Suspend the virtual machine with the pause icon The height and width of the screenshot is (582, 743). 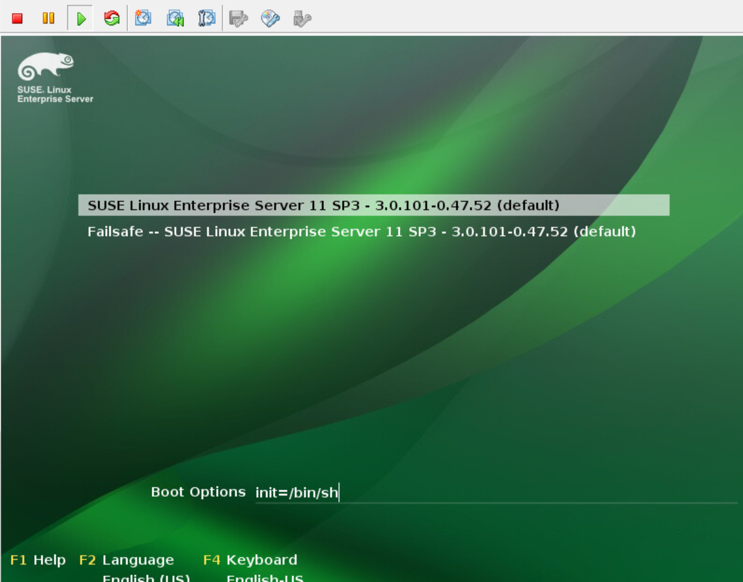point(48,19)
